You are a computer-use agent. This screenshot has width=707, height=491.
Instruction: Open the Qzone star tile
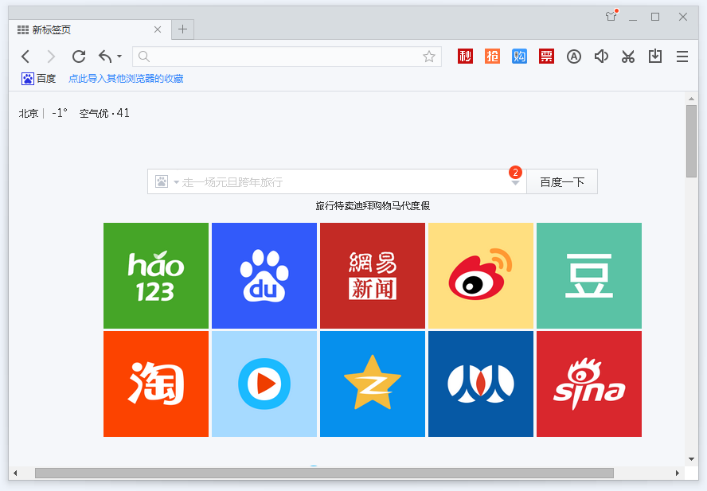(x=373, y=384)
